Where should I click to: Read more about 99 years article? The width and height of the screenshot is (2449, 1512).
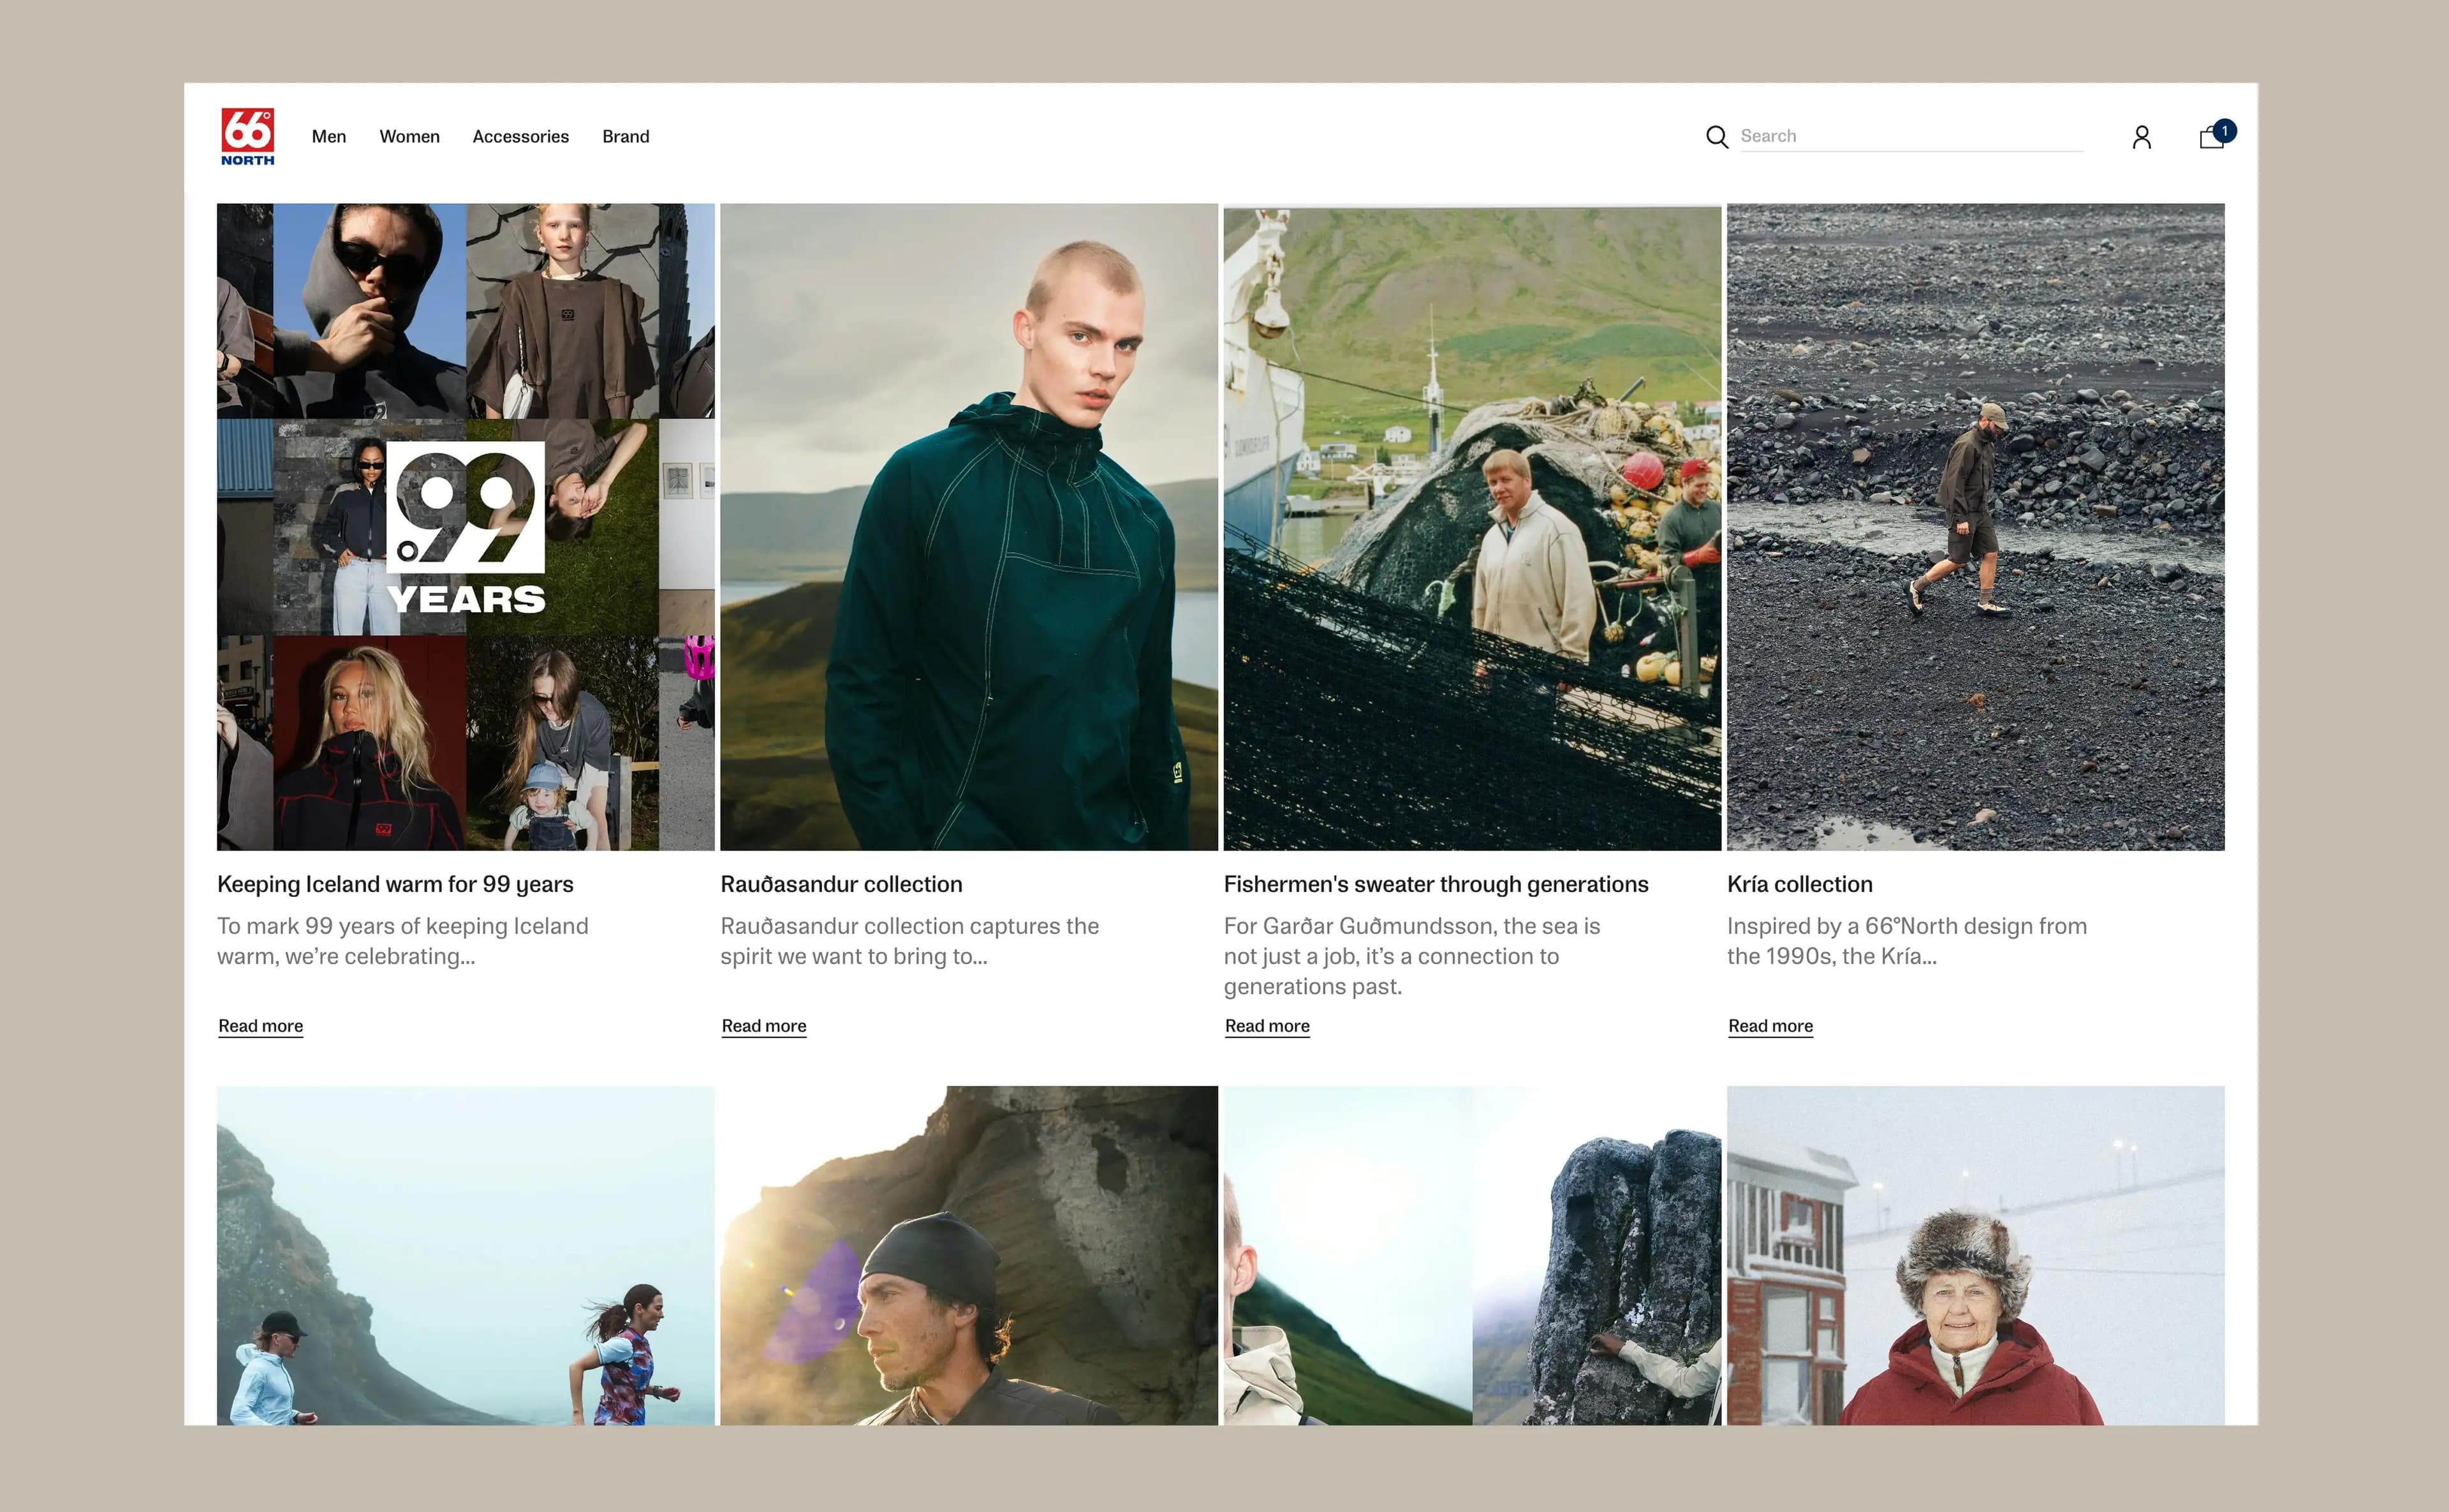[260, 1026]
